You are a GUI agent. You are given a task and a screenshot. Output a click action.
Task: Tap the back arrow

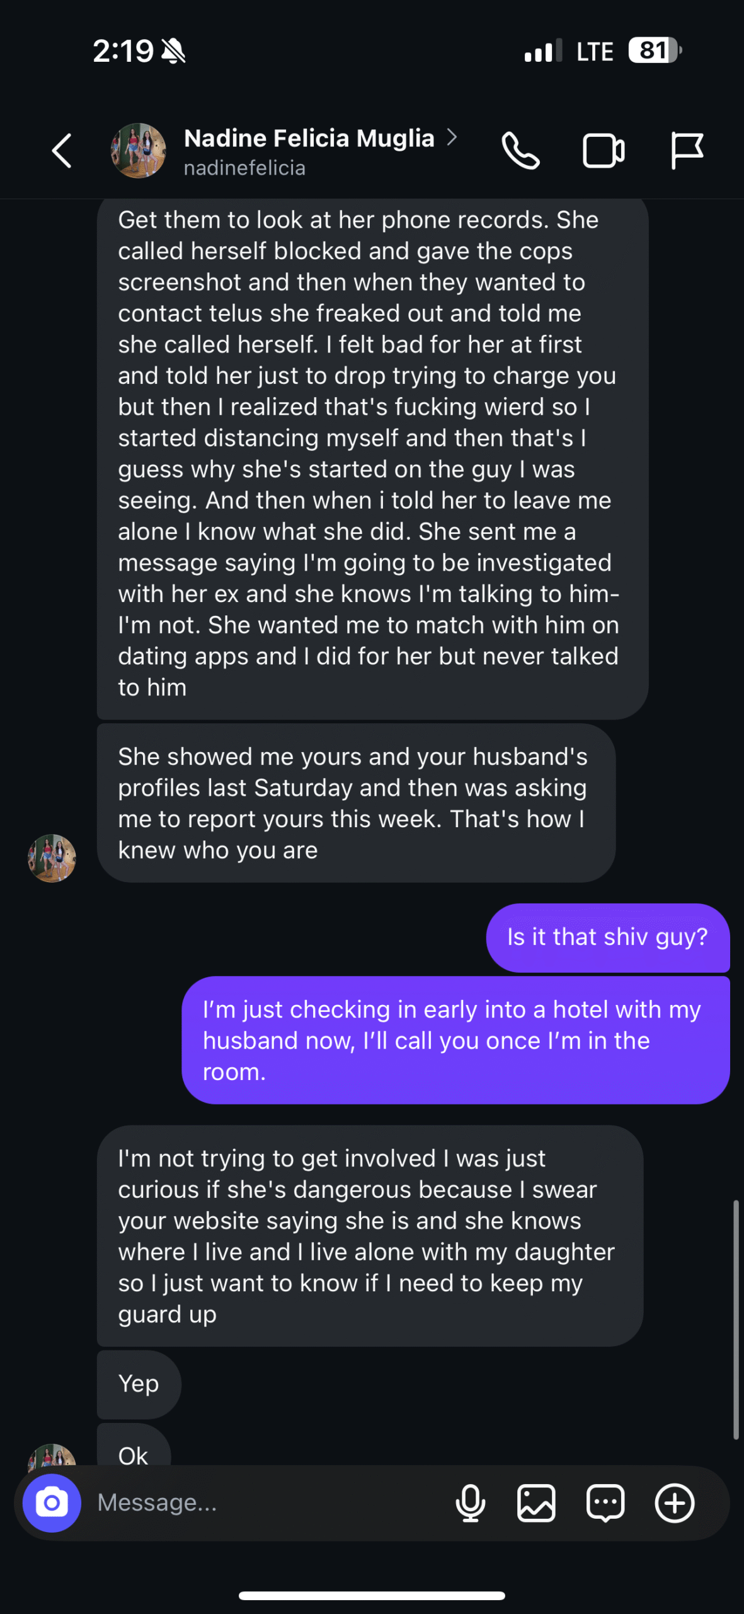pos(62,151)
